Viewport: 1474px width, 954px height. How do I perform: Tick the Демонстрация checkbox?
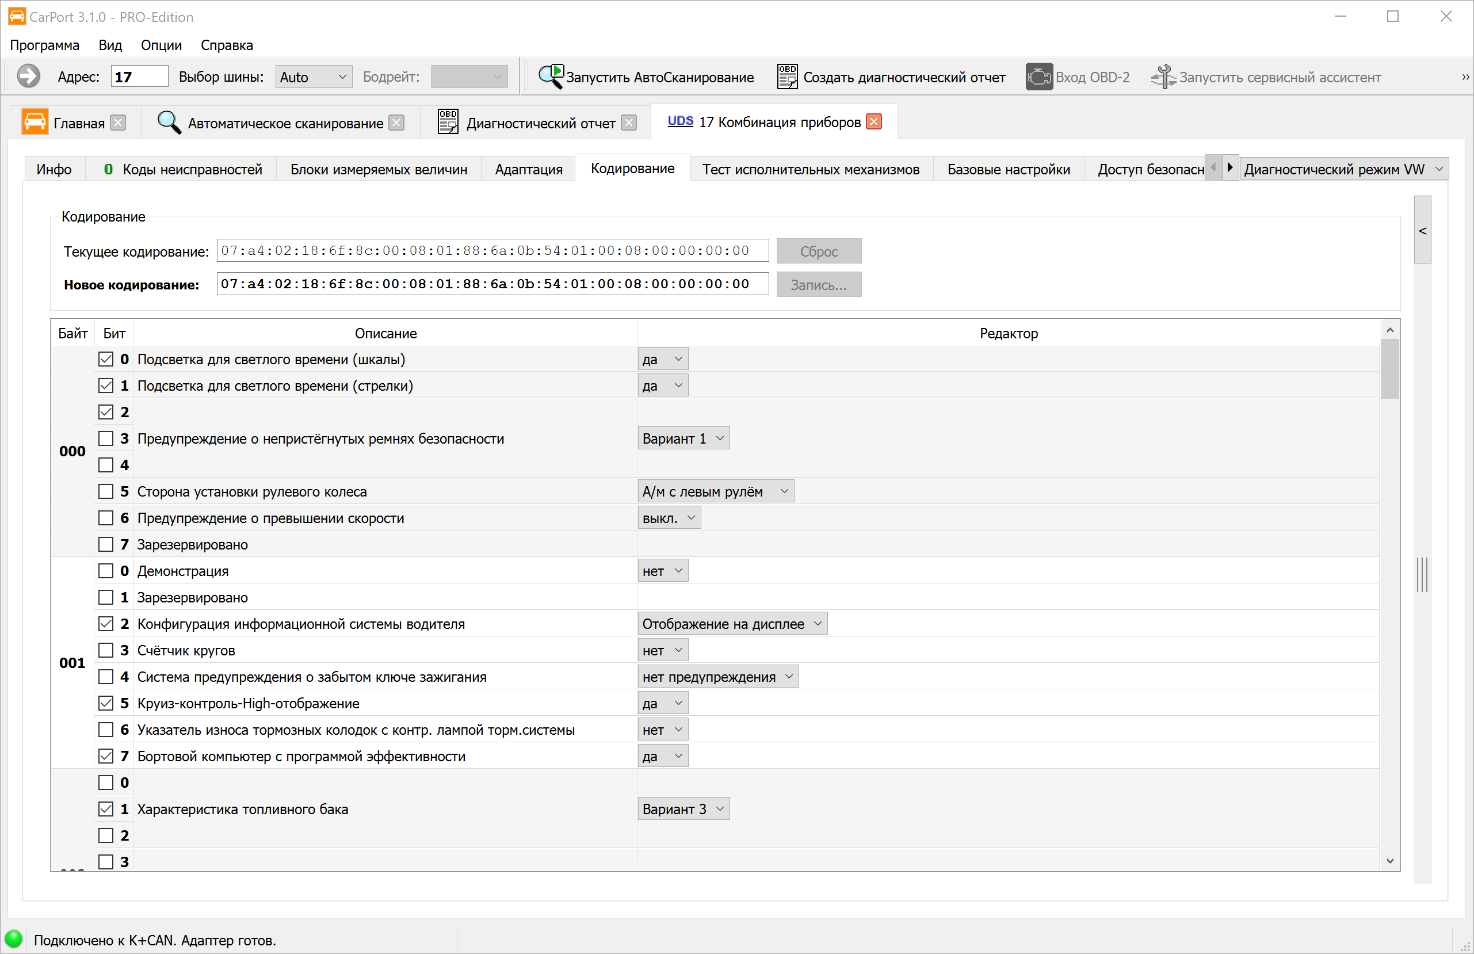click(106, 571)
